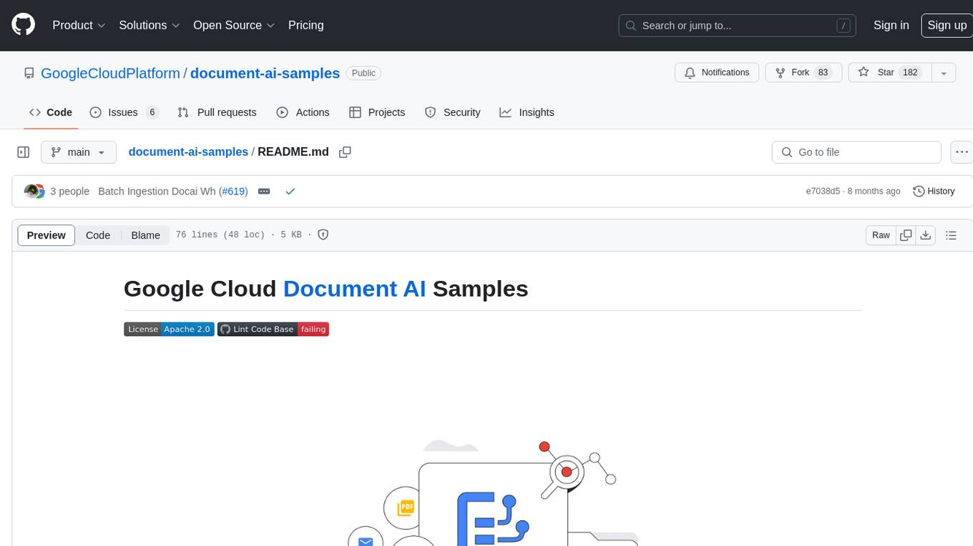Screen dimensions: 973x546
Task: Focus the Go to file search box
Action: click(x=856, y=152)
